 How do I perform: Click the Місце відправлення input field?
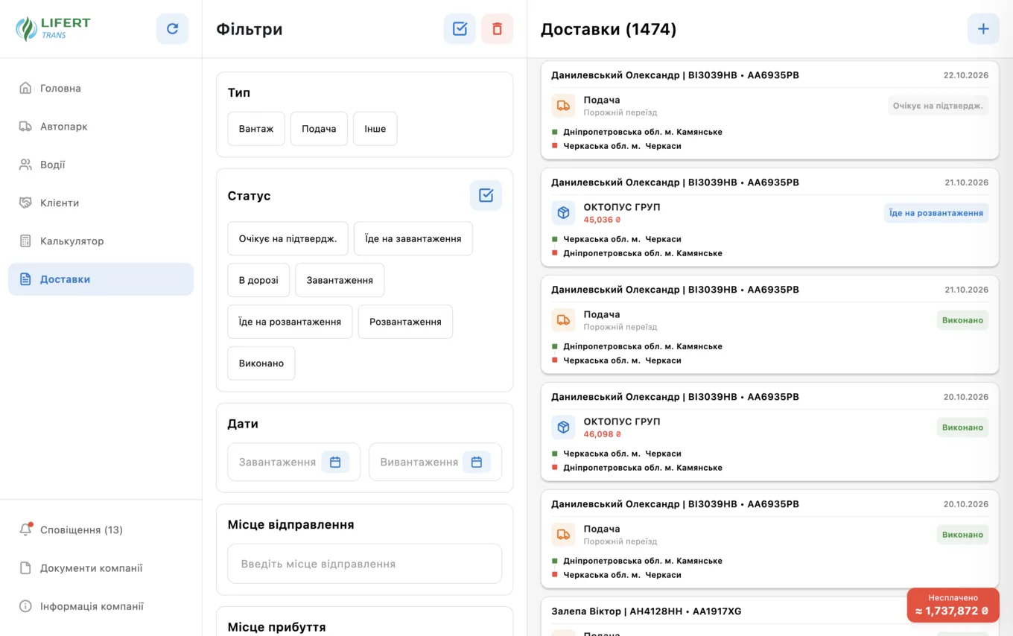(x=364, y=564)
